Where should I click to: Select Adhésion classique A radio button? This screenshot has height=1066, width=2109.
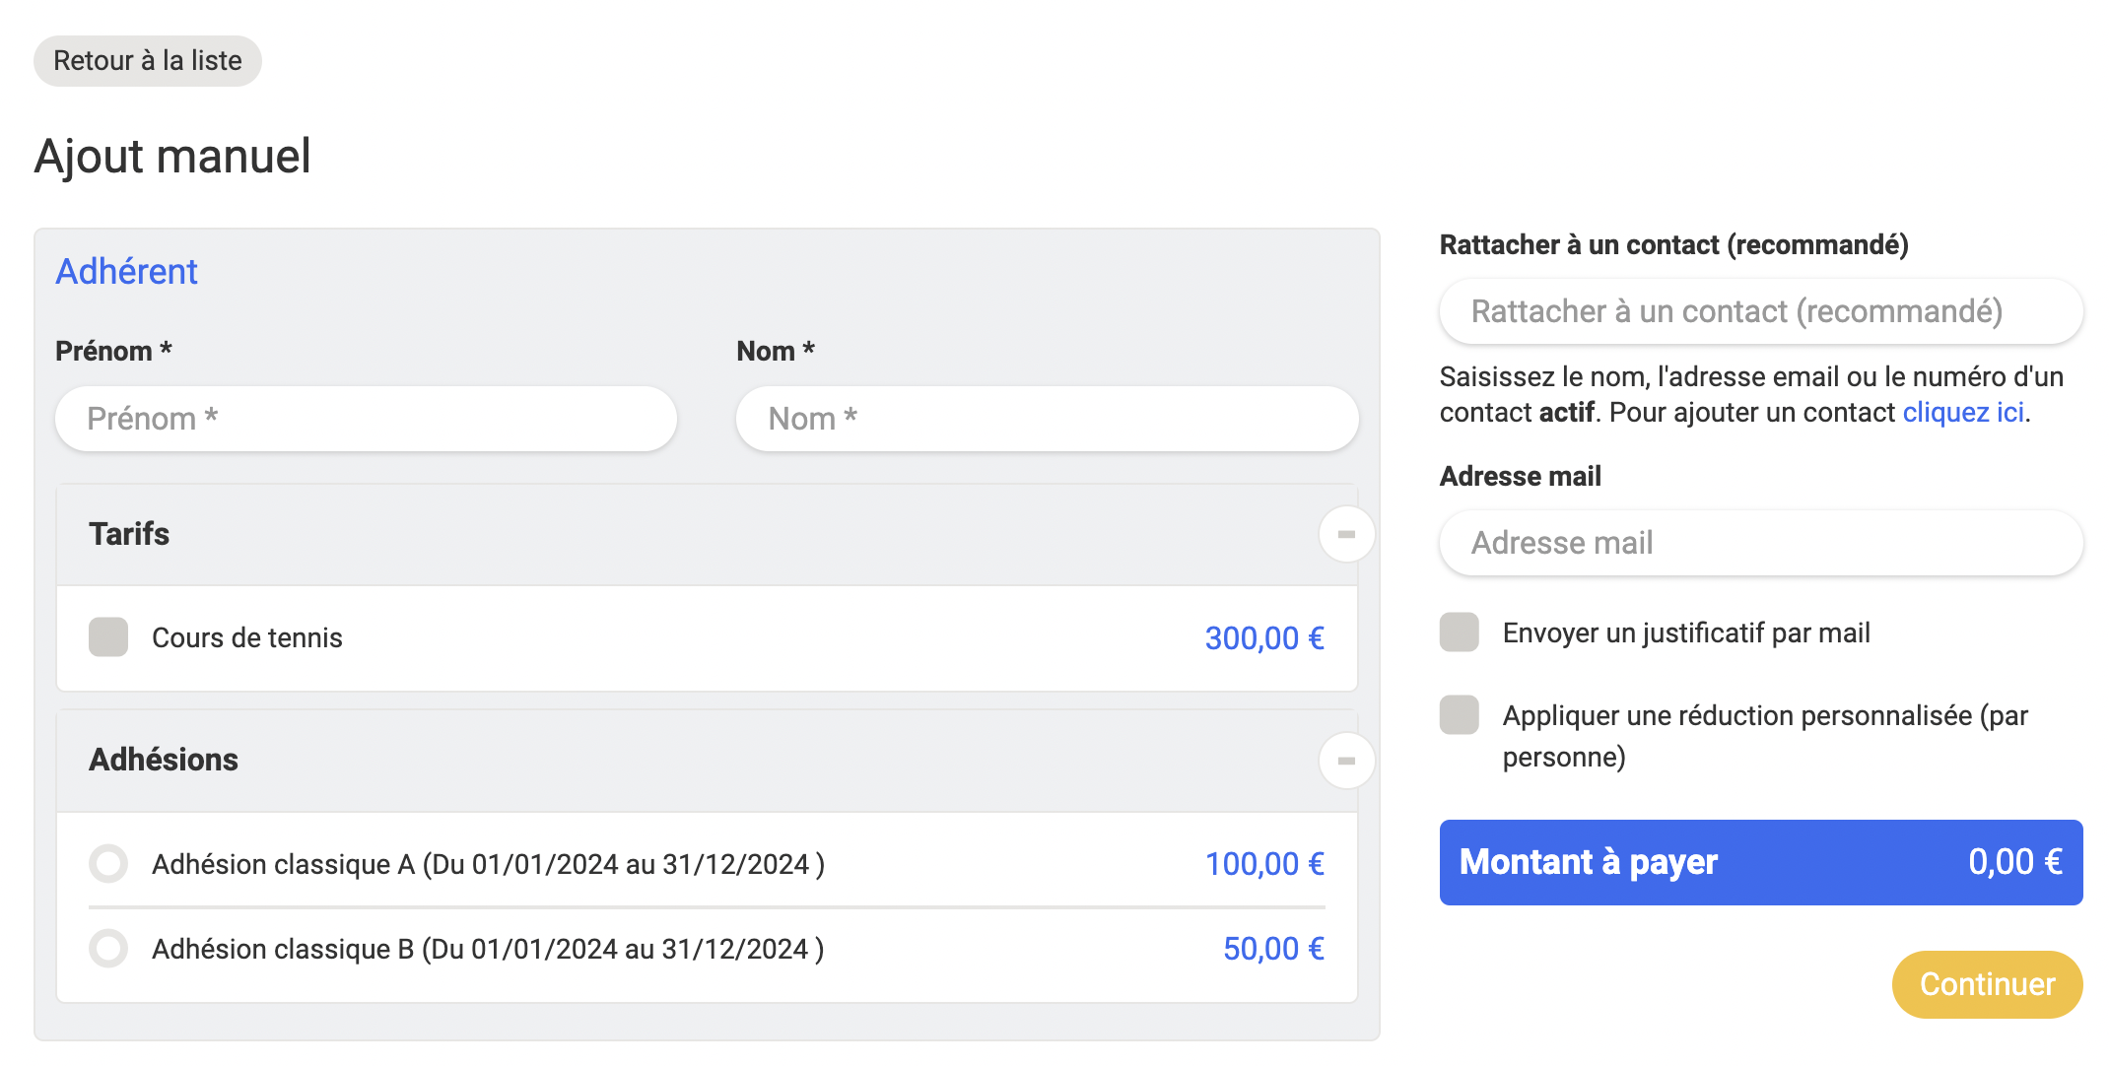108,864
